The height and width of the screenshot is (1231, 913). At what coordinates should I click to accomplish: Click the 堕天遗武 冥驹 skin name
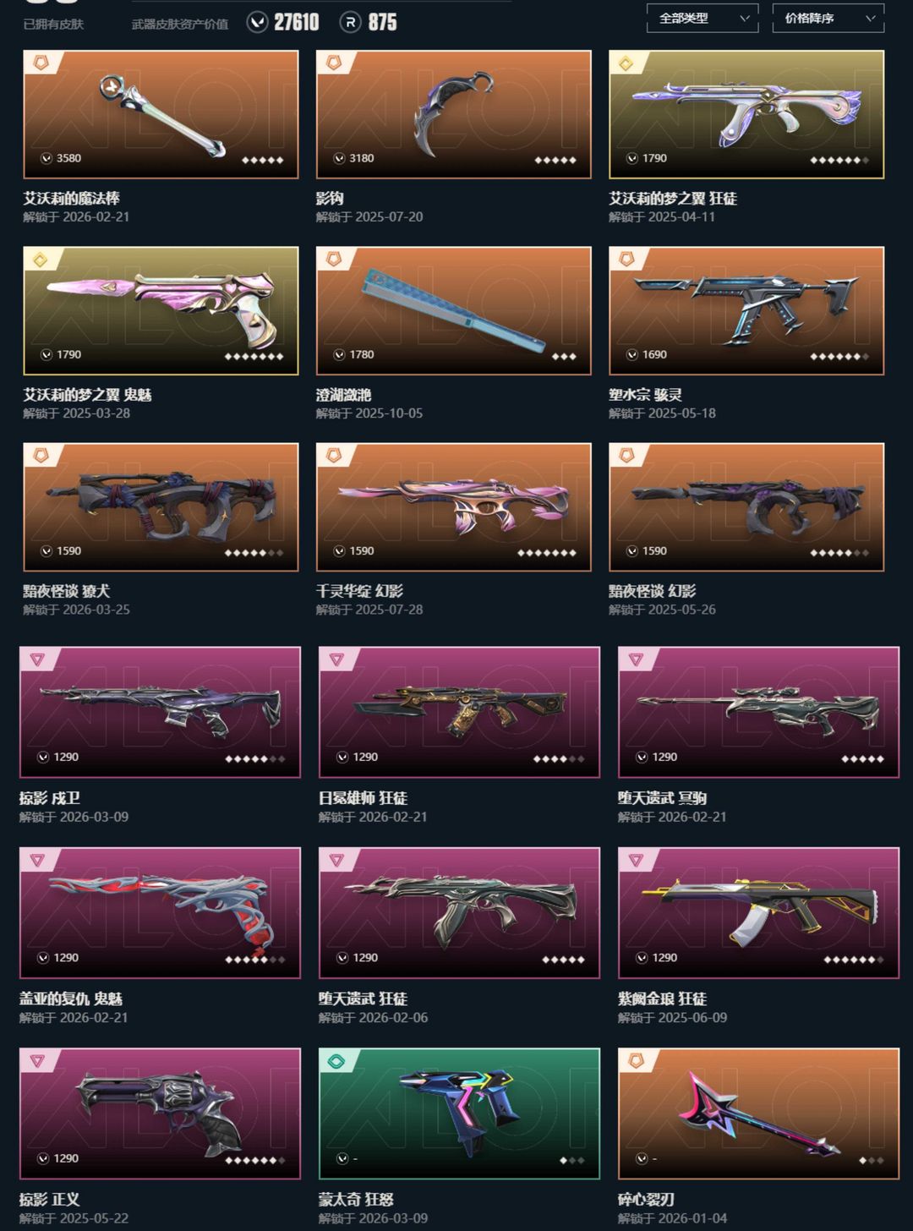(x=662, y=797)
